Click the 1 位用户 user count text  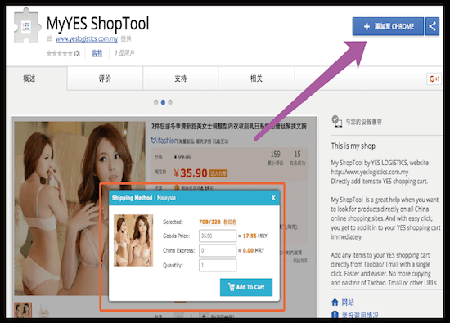click(124, 53)
